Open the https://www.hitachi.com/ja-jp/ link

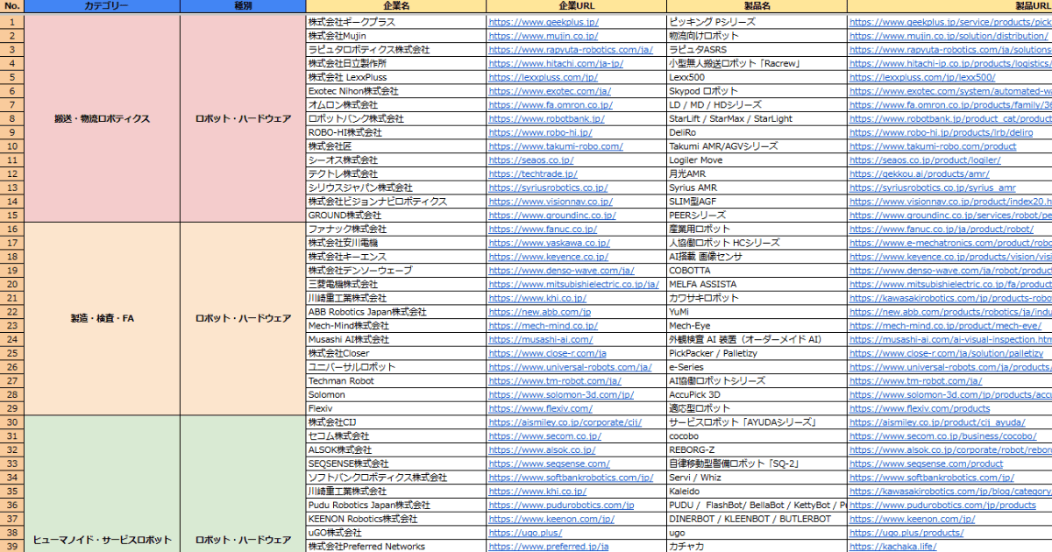coord(555,63)
